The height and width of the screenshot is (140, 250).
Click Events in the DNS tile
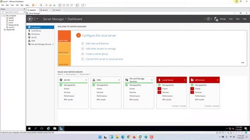tap(99, 89)
